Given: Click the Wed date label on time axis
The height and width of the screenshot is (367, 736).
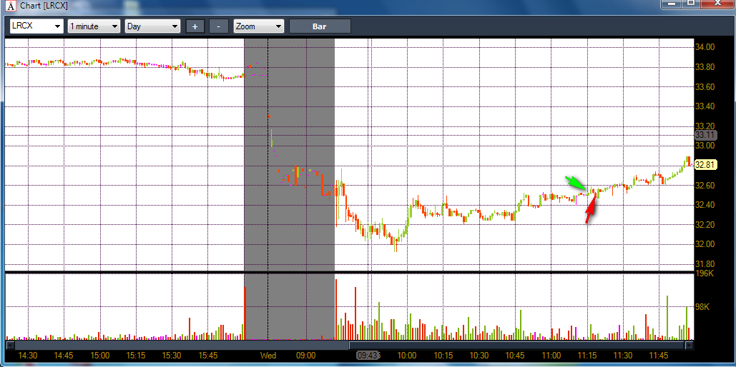Looking at the screenshot, I should [x=268, y=356].
